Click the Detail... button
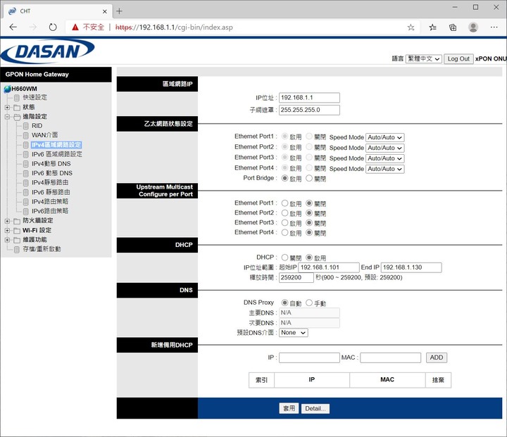 [x=315, y=409]
